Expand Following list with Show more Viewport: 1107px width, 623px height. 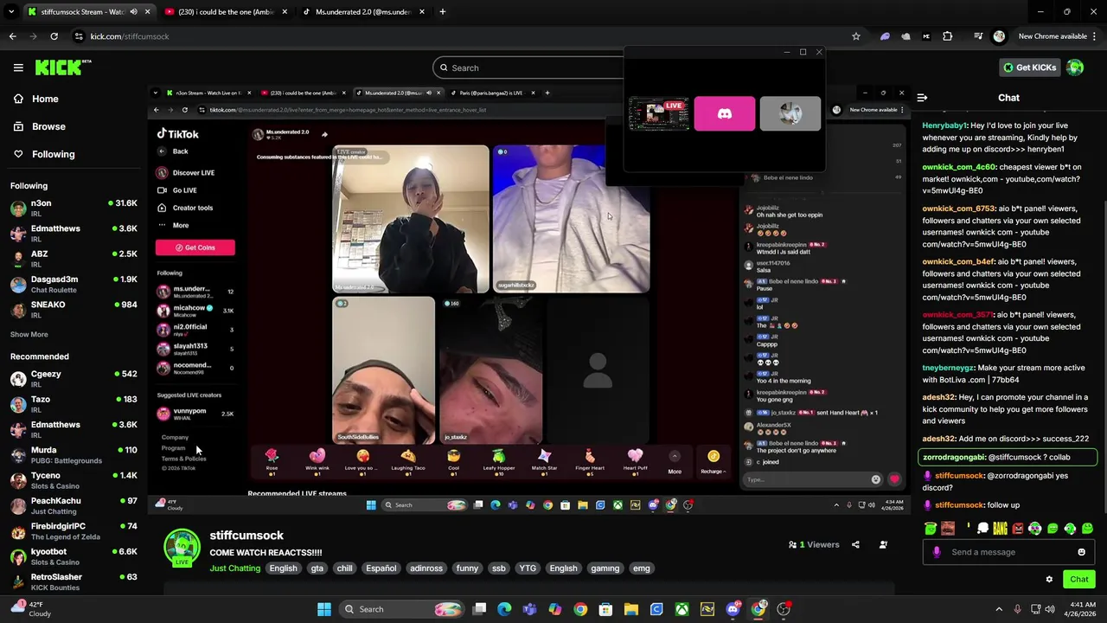click(29, 334)
